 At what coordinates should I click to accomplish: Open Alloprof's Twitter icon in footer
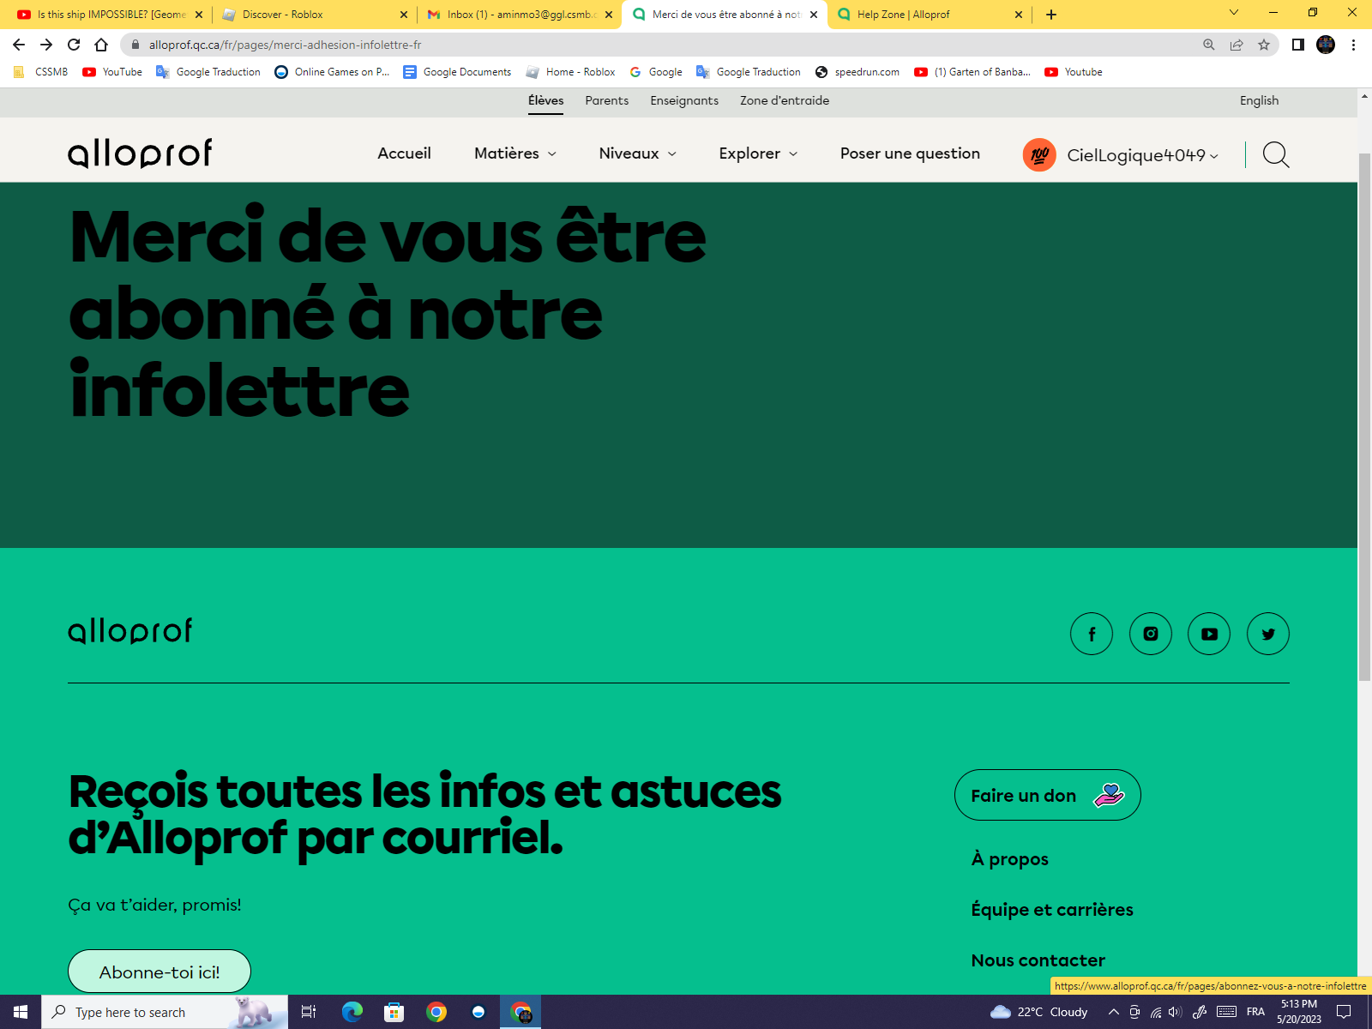tap(1267, 634)
